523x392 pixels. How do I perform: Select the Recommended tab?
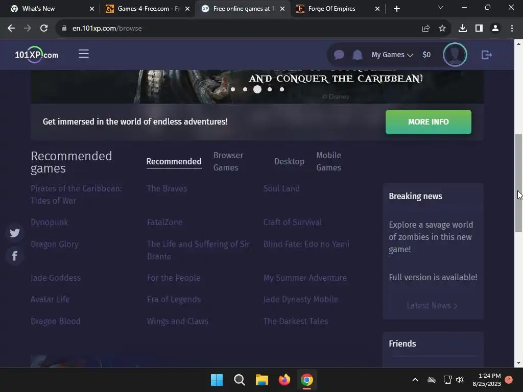(x=174, y=162)
